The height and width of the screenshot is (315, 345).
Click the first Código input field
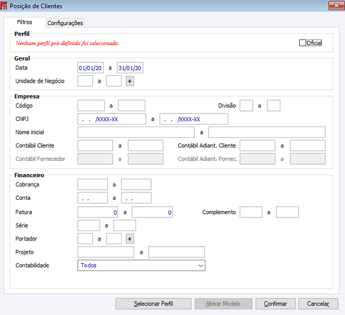click(91, 106)
